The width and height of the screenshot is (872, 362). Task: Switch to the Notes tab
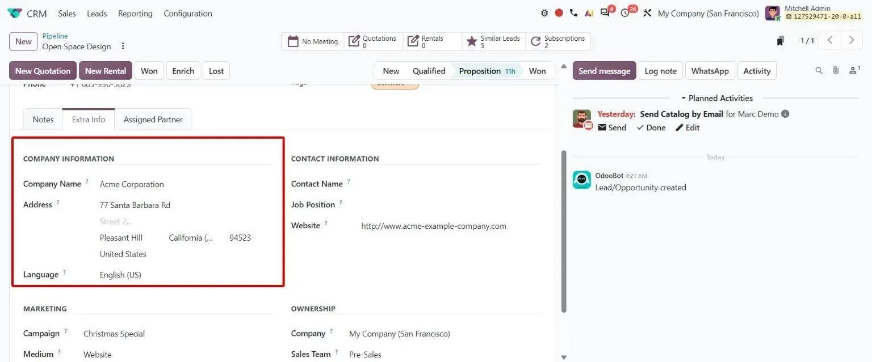(43, 120)
